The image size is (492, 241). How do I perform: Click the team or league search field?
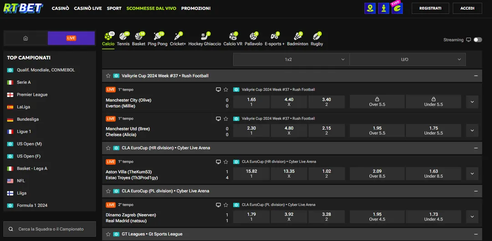click(50, 229)
